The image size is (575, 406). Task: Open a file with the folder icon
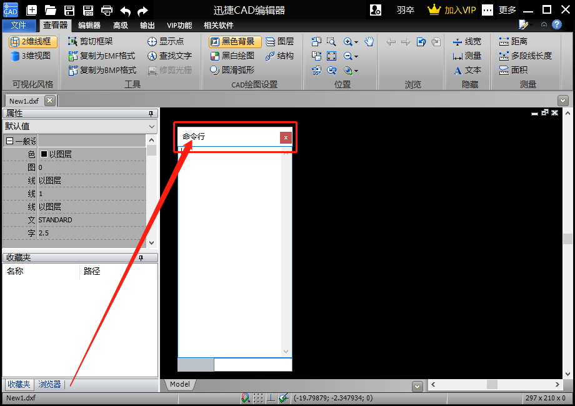[50, 10]
